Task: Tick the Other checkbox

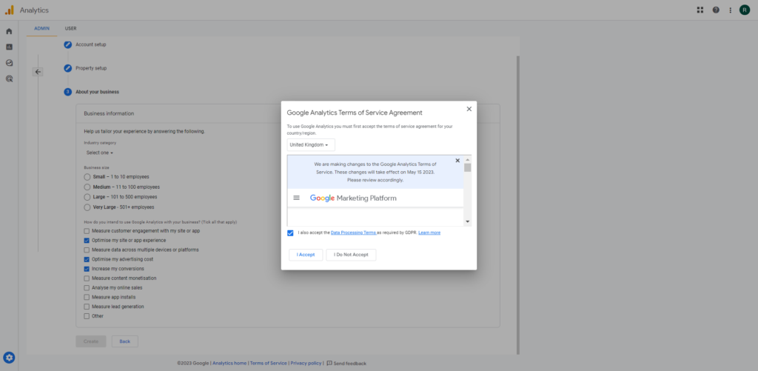Action: click(x=87, y=316)
